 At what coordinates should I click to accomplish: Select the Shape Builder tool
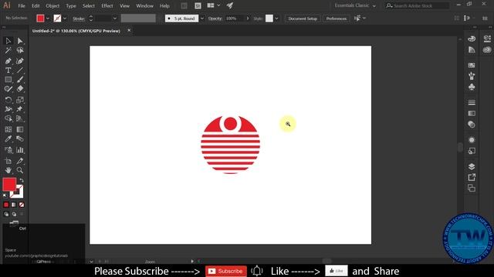point(8,118)
